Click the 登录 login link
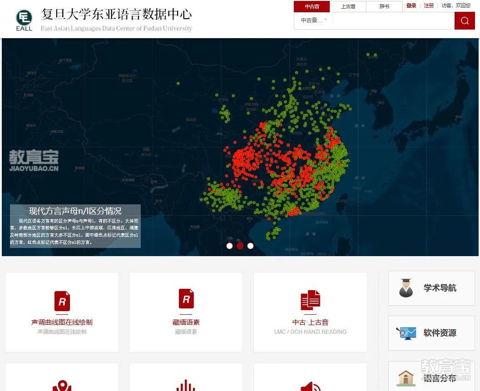Screen dimensions: 480x391 click(411, 6)
